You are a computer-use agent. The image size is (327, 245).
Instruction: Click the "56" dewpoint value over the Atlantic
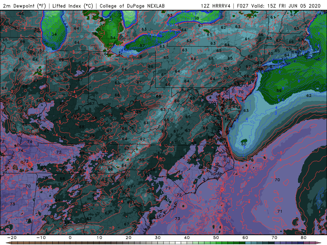(279, 91)
